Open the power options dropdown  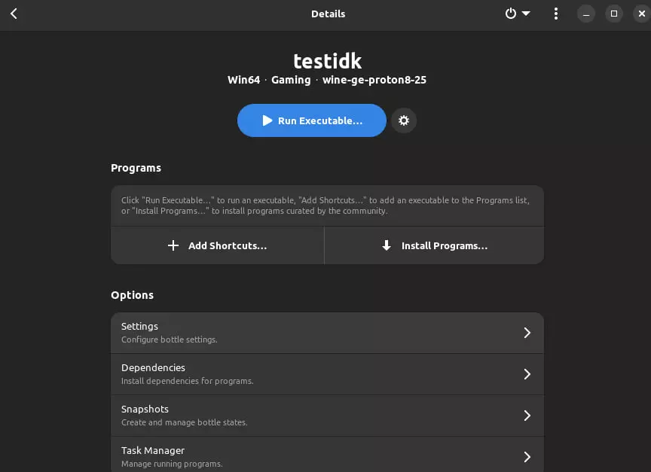tap(517, 14)
